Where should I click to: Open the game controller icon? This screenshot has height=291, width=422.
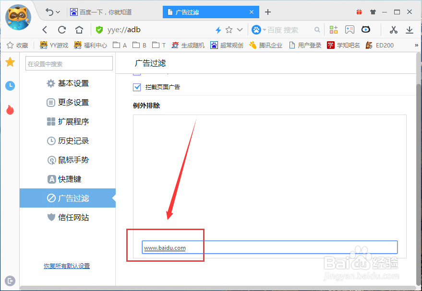point(350,30)
